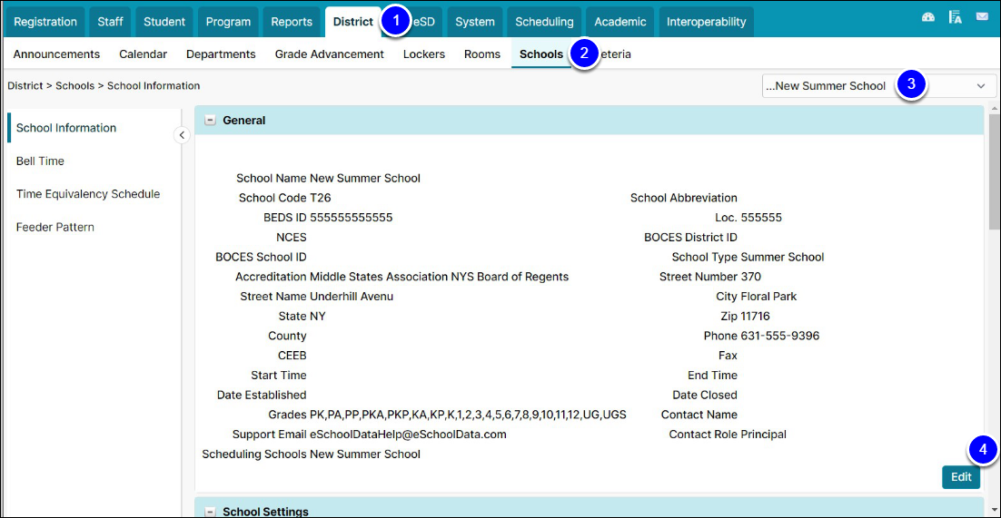The width and height of the screenshot is (1001, 518).
Task: Switch to the Academic tab
Action: [x=619, y=22]
